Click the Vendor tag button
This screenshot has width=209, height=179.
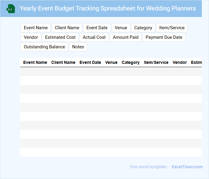tap(31, 37)
